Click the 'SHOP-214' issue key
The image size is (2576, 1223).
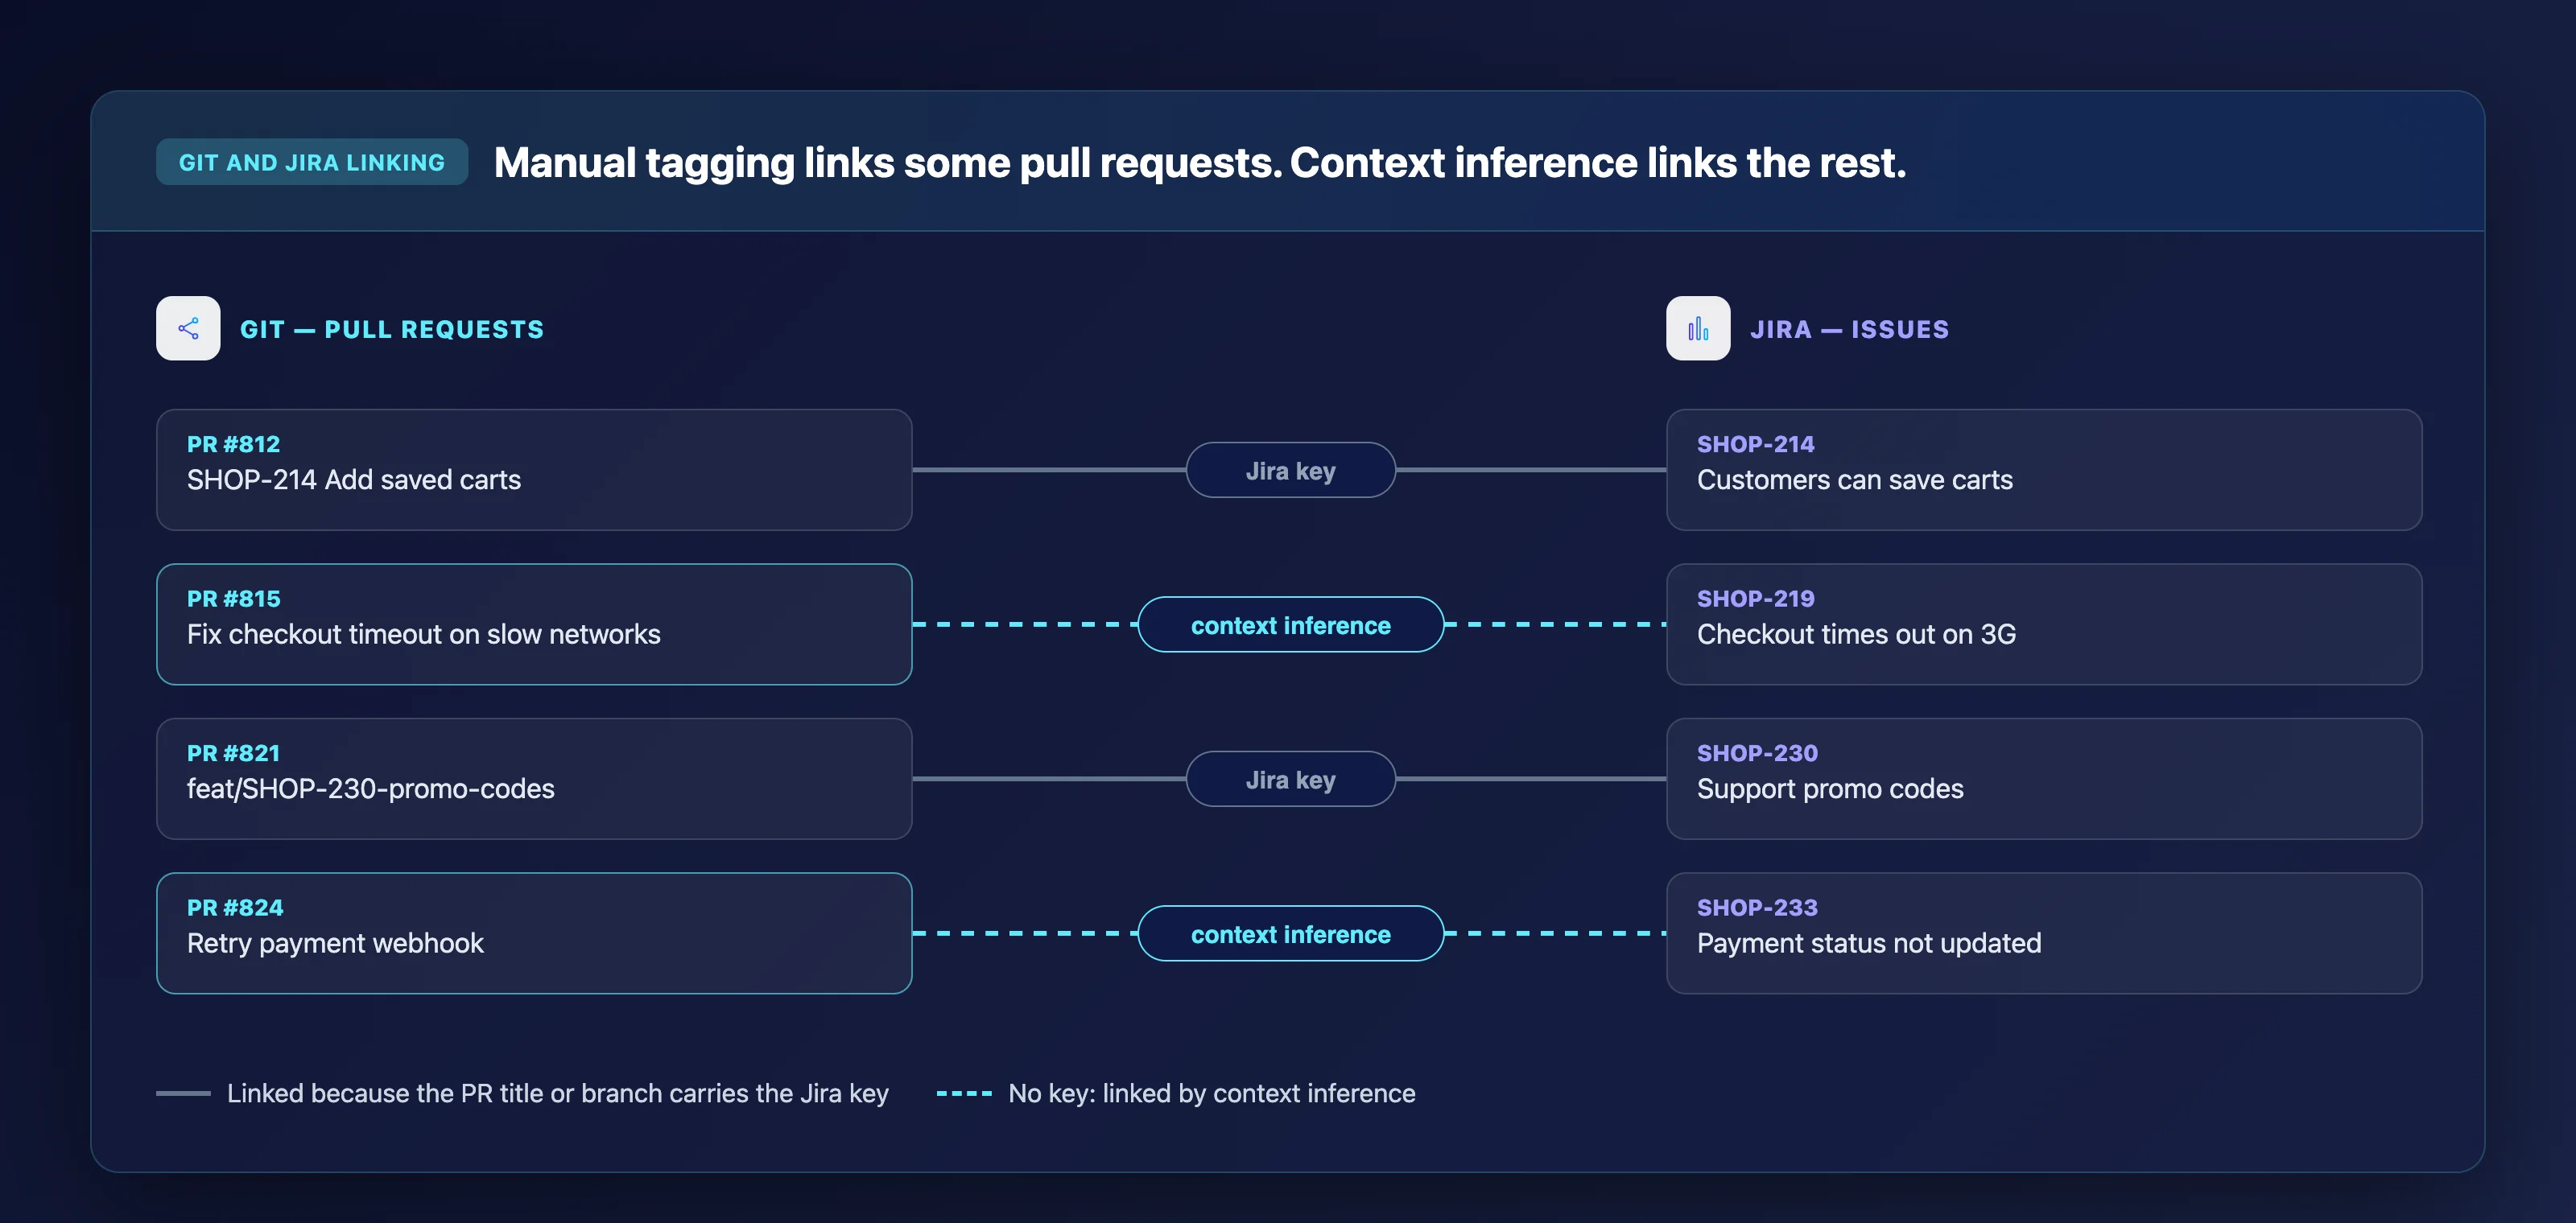1755,443
